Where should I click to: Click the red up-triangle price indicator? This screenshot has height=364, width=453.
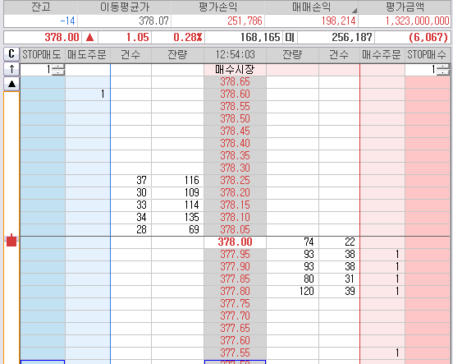point(89,37)
